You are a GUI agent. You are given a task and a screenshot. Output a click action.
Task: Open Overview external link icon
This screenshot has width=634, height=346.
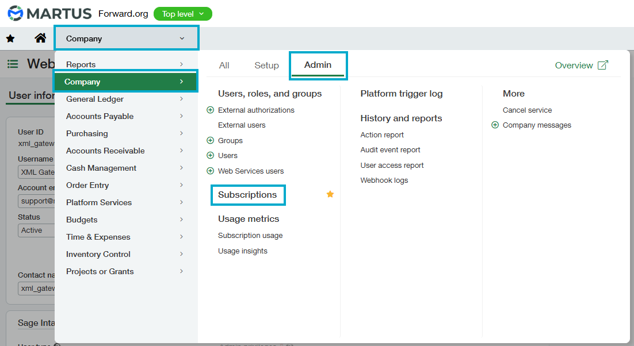click(x=603, y=65)
